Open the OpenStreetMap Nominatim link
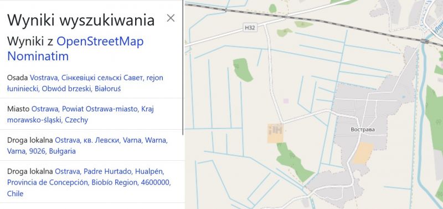443x209 pixels. pyautogui.click(x=75, y=49)
